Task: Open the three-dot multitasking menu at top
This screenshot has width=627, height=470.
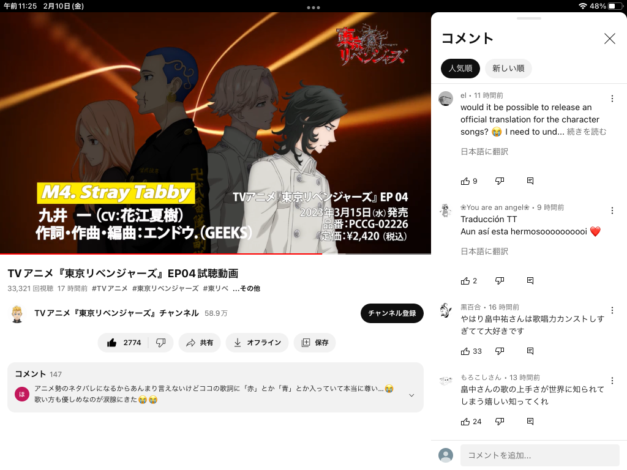Action: click(x=313, y=7)
